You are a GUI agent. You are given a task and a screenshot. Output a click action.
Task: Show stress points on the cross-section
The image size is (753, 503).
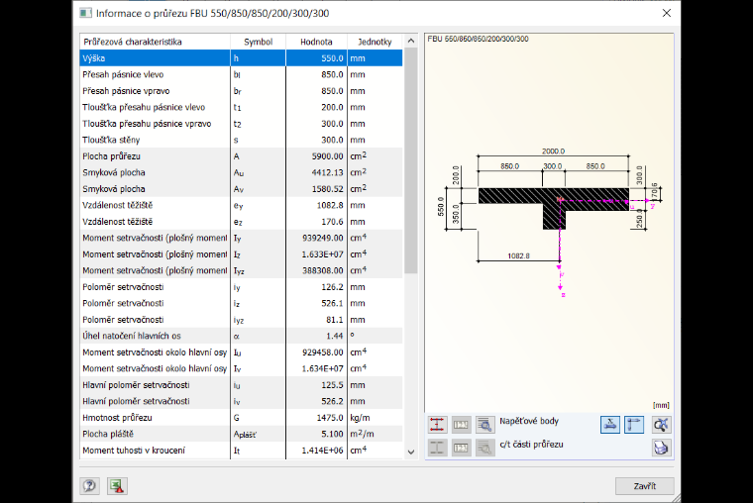click(437, 425)
